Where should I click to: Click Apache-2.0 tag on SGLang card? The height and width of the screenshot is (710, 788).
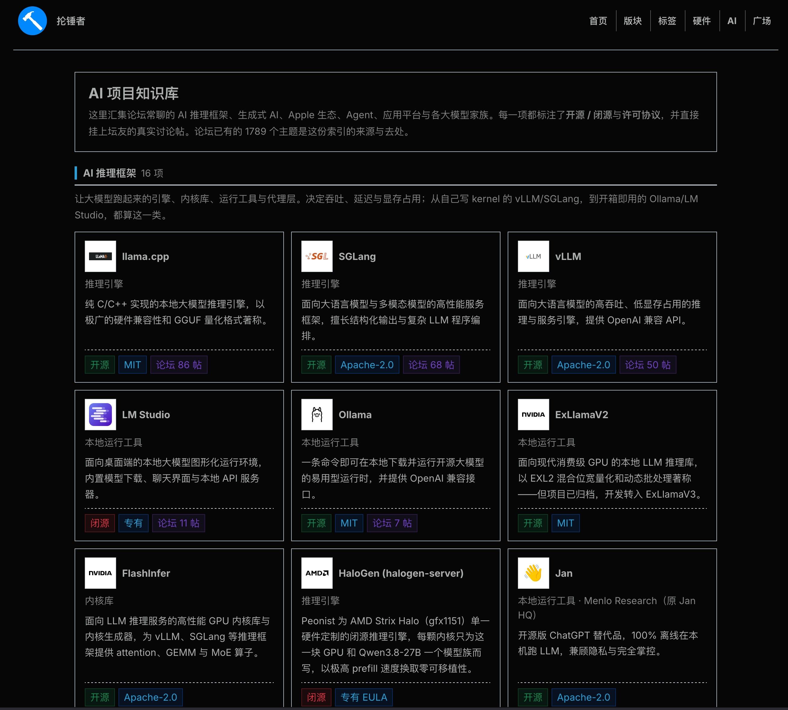pos(367,365)
